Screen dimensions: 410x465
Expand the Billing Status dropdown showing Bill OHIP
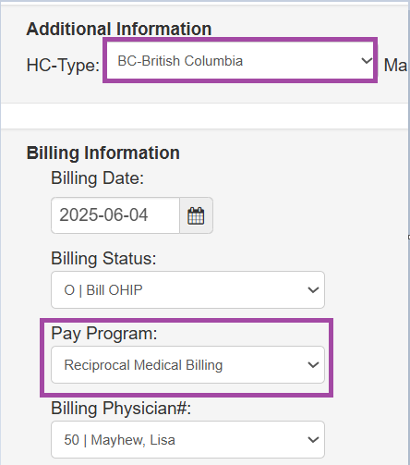point(187,289)
